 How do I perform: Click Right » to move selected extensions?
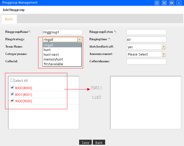[96, 87]
